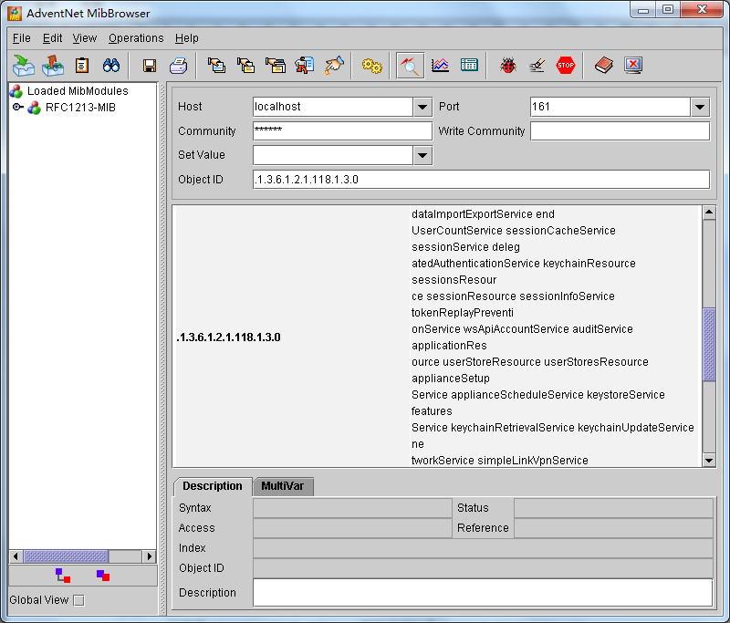Click the Print icon in toolbar

pos(178,66)
